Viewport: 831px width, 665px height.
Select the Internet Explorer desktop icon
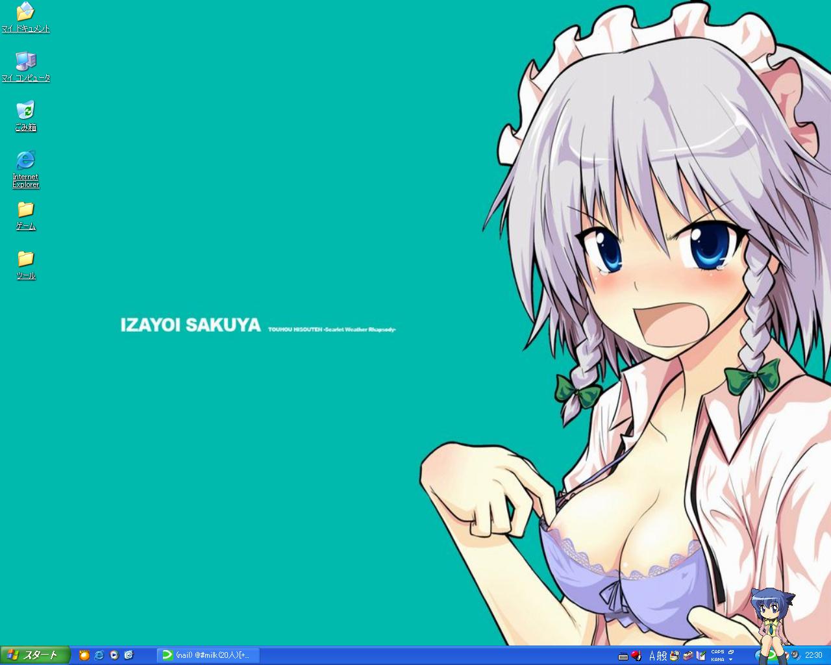pyautogui.click(x=25, y=169)
